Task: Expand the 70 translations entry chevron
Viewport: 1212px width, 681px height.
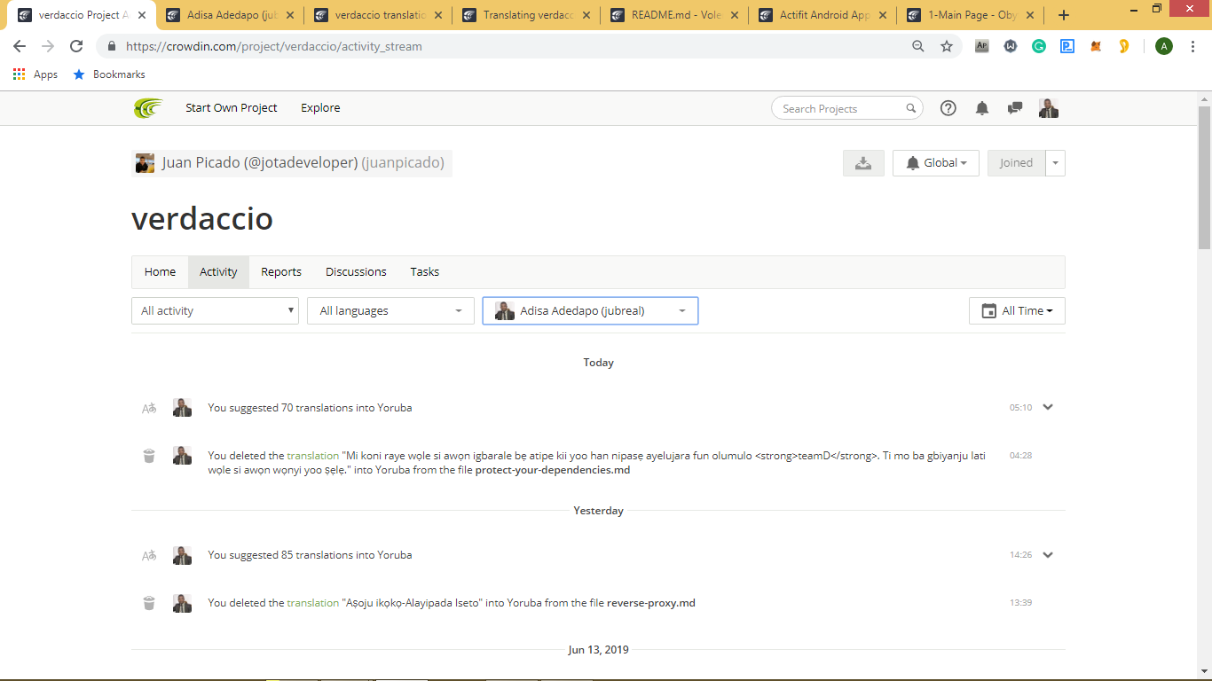Action: click(1048, 408)
